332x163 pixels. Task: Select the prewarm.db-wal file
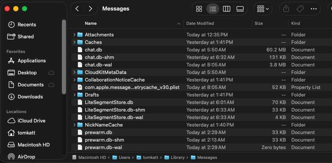pos(103,148)
